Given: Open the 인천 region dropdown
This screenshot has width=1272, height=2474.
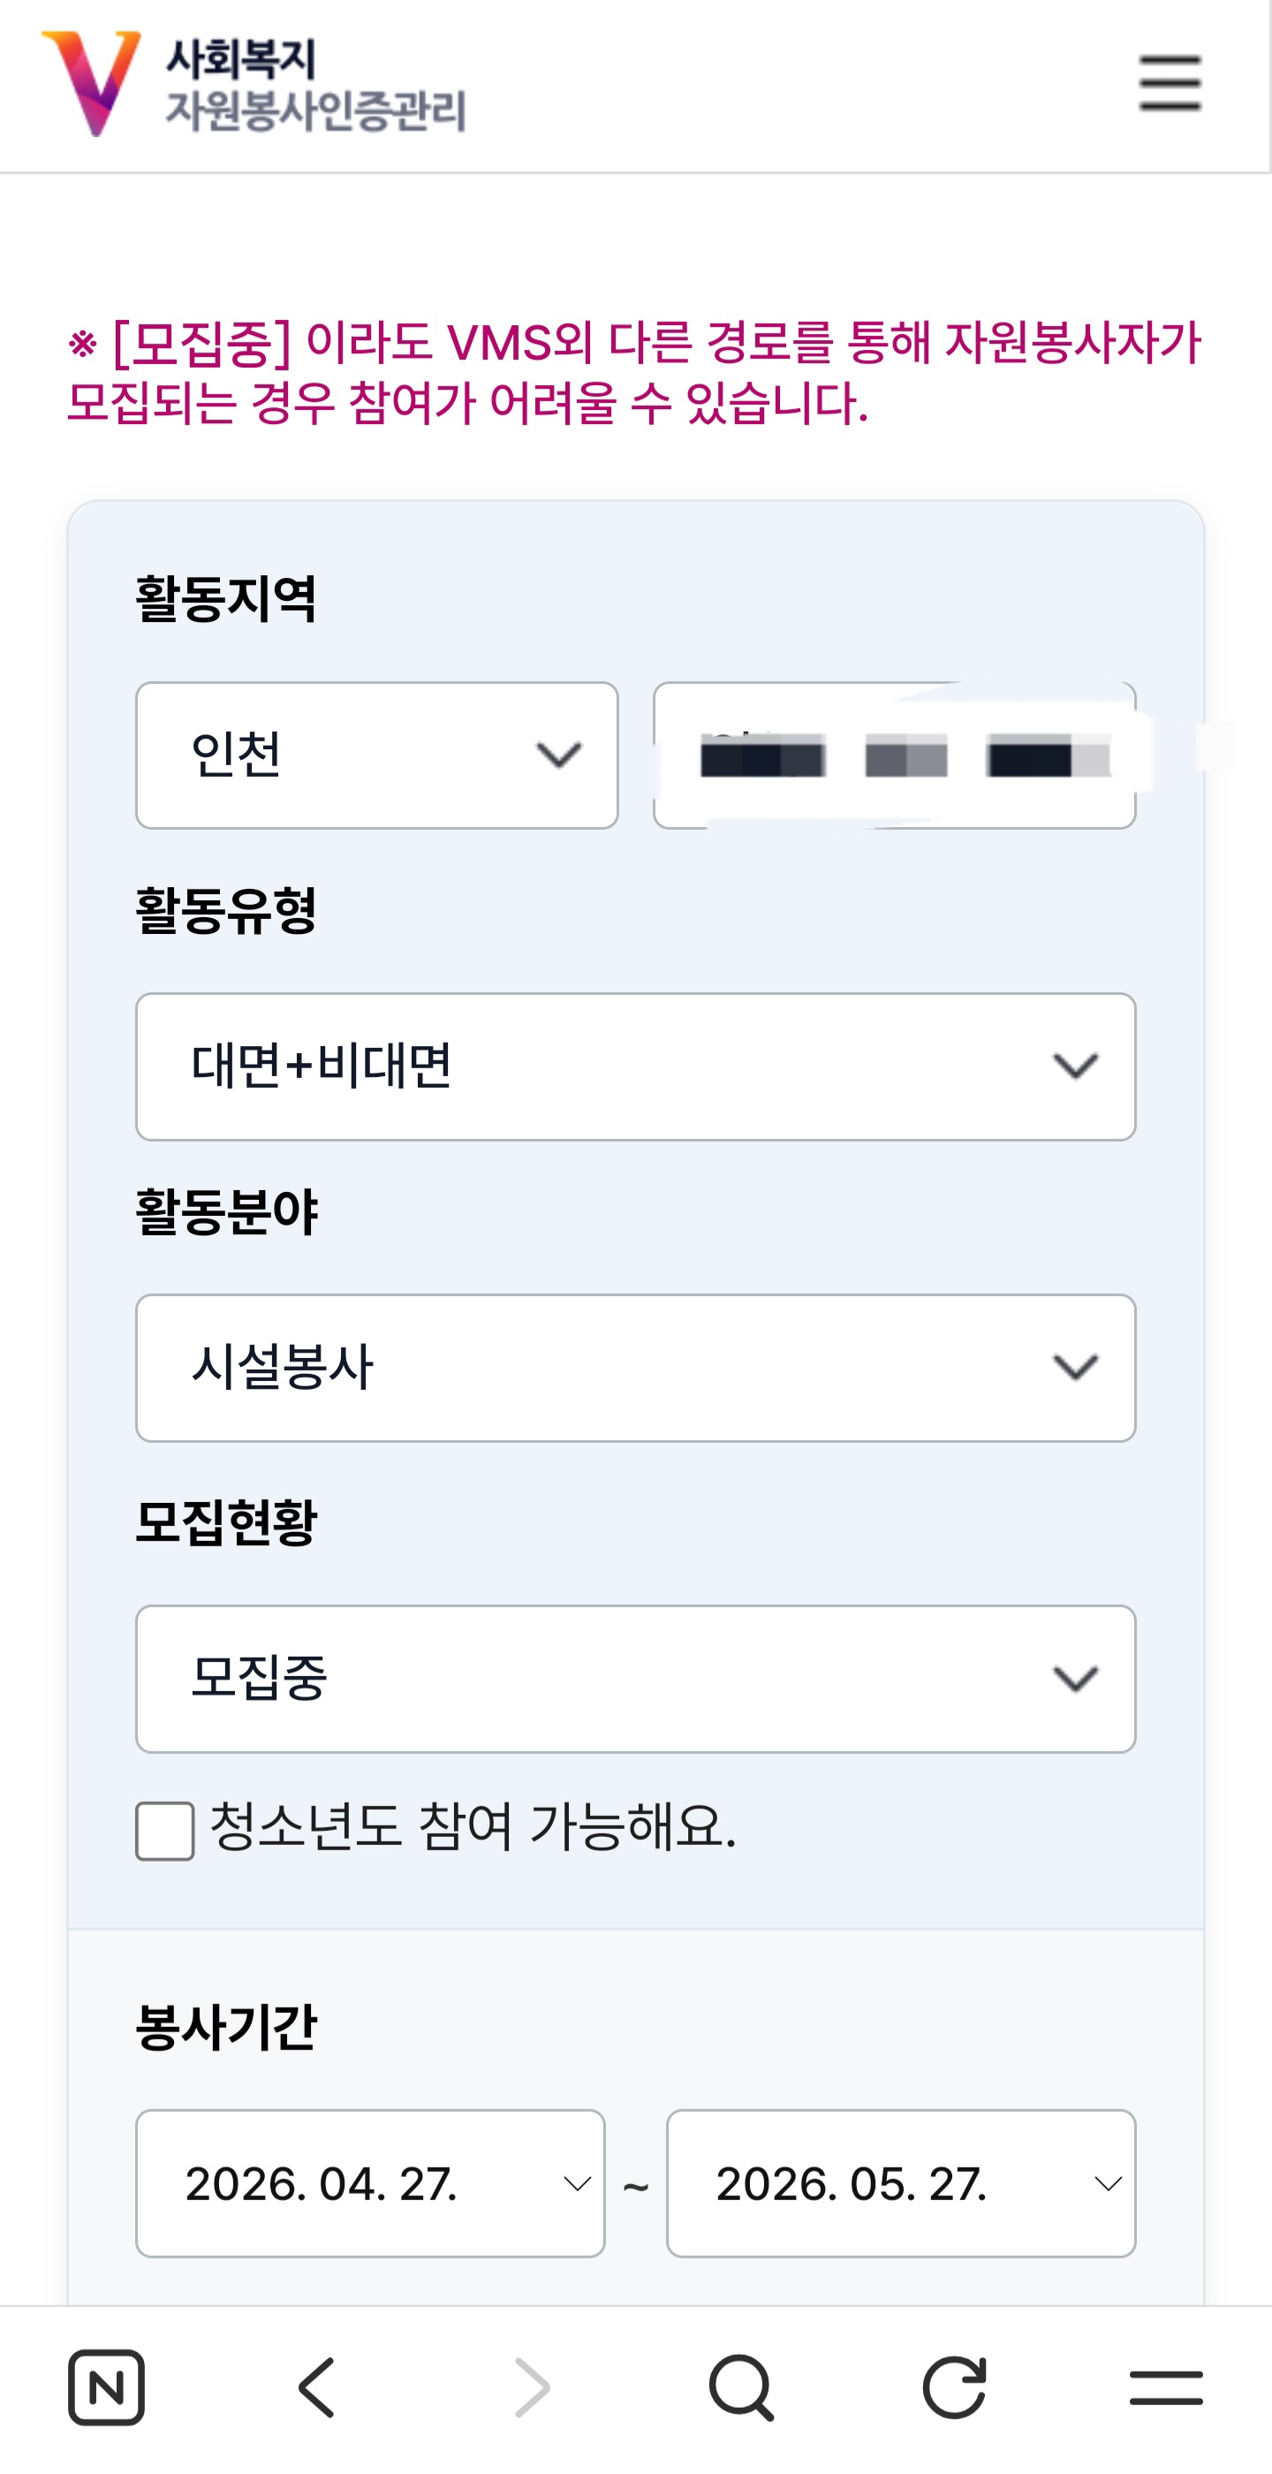Looking at the screenshot, I should pos(376,755).
